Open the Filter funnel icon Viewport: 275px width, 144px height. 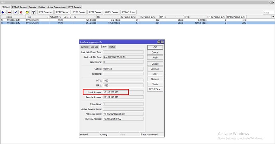(x=33, y=12)
